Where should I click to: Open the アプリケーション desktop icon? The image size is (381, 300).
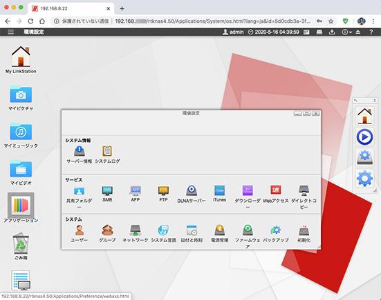point(21,208)
